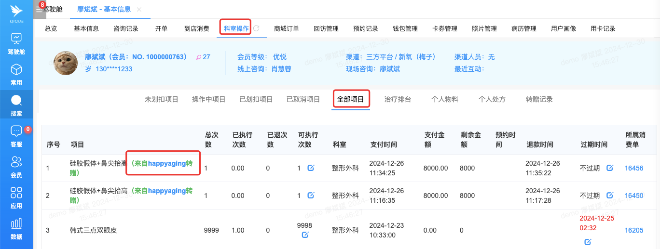Close the 廖斌斌 - 基本信息 tab
The height and width of the screenshot is (249, 660).
pos(139,10)
